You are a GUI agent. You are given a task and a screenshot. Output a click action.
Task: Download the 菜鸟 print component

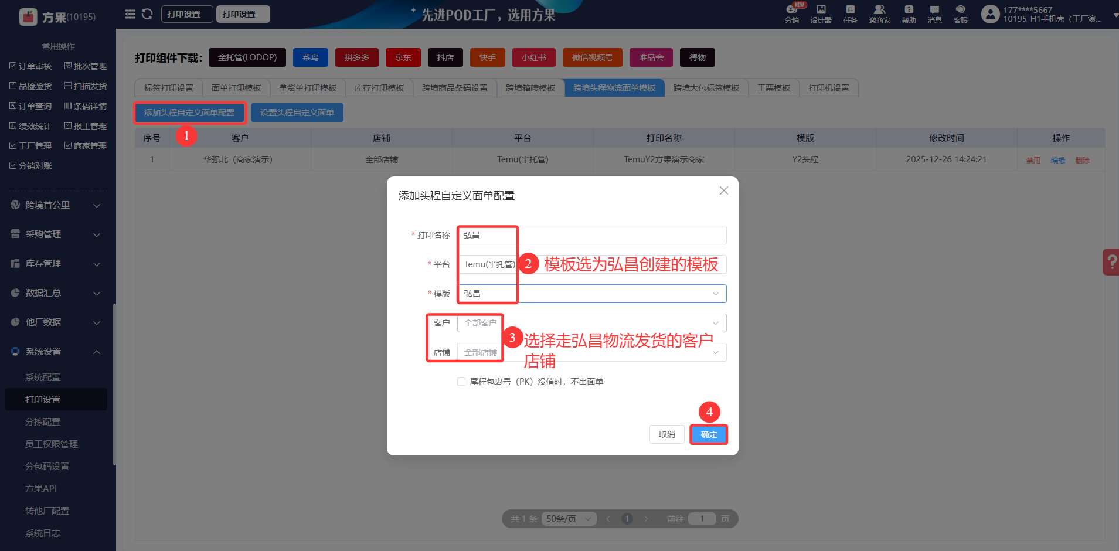311,57
